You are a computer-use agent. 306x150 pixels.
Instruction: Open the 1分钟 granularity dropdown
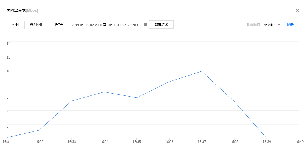(x=269, y=25)
